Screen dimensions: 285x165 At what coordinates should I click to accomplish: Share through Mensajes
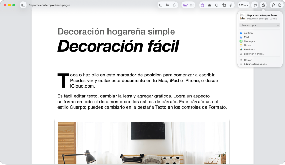[x=260, y=41]
